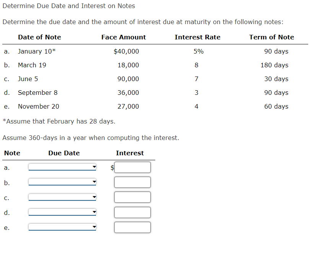Click the "Interest Rate" column header
This screenshot has width=317, height=257.
coord(197,37)
